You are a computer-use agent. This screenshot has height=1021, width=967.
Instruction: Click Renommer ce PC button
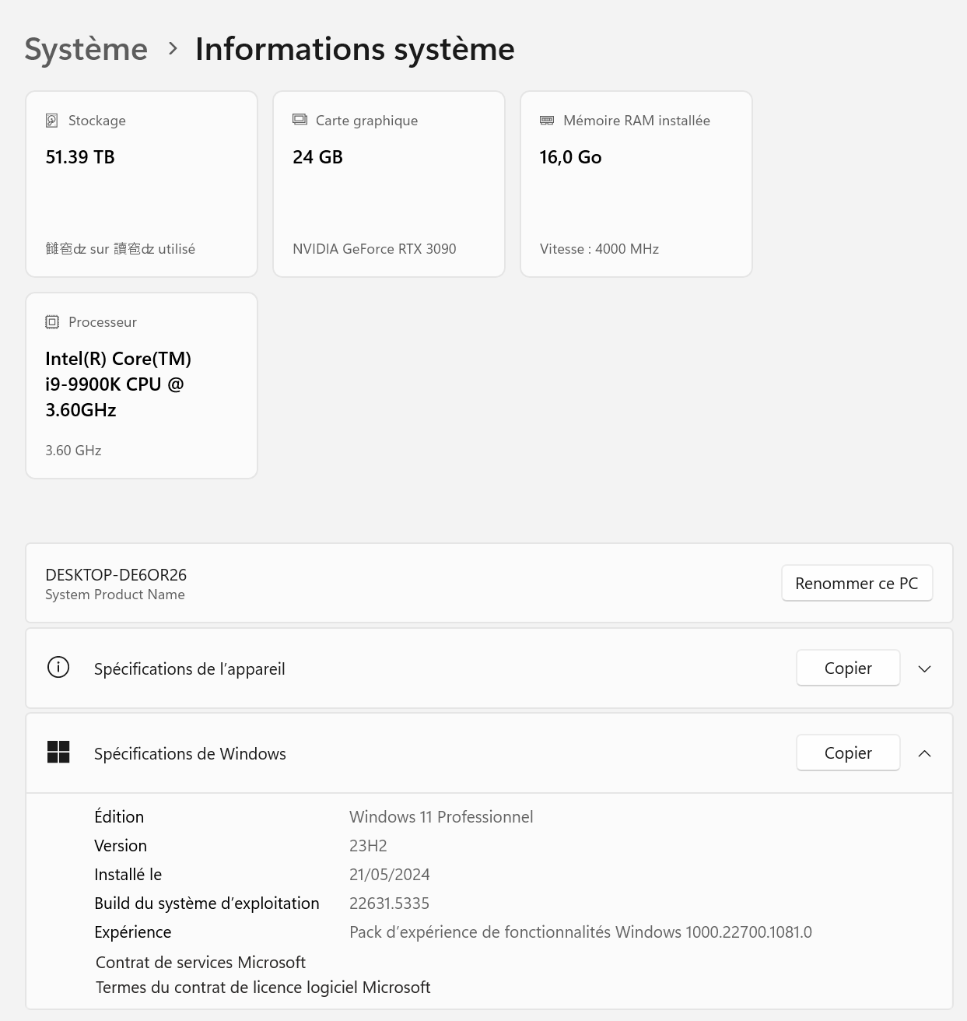(857, 584)
